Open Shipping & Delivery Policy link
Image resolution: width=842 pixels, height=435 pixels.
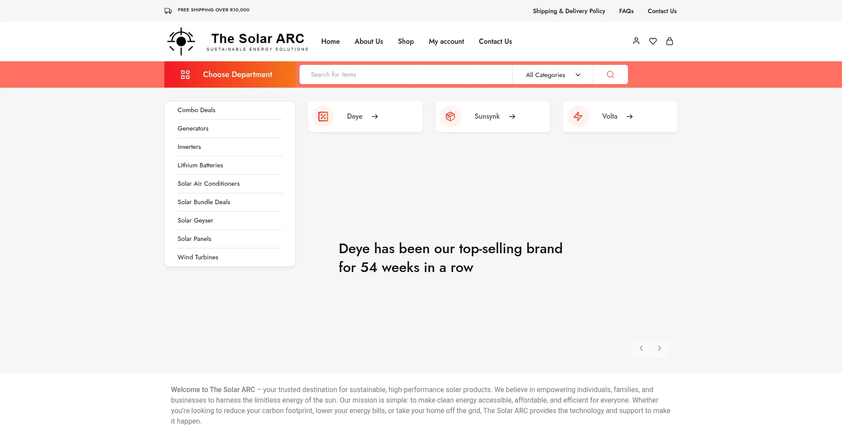[569, 11]
